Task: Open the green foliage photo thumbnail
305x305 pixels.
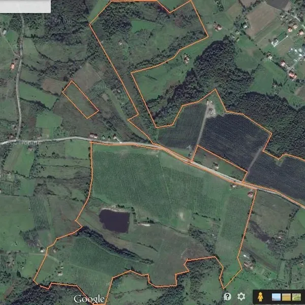Action: [296, 297]
